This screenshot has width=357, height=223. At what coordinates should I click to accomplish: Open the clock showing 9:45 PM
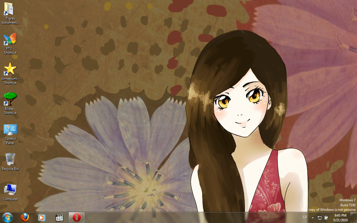point(340,217)
